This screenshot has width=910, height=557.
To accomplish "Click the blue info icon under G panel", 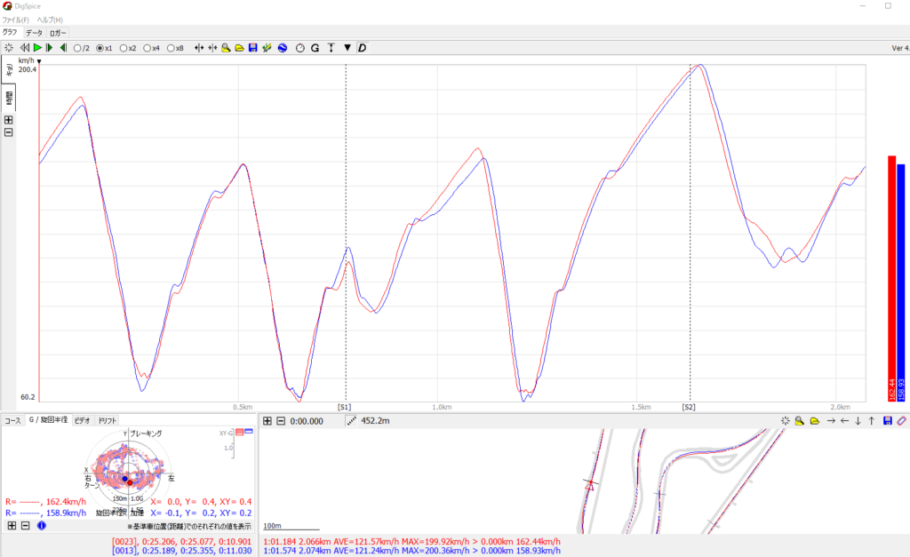I will (41, 526).
